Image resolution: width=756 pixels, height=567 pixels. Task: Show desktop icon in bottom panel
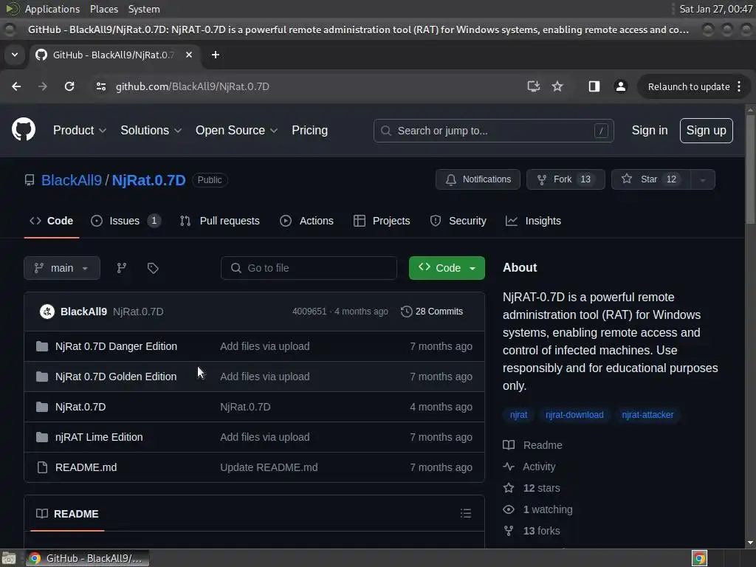pos(9,558)
